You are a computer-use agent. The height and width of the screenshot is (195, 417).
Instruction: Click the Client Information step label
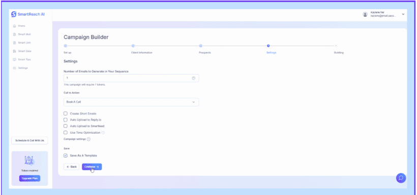142,53
